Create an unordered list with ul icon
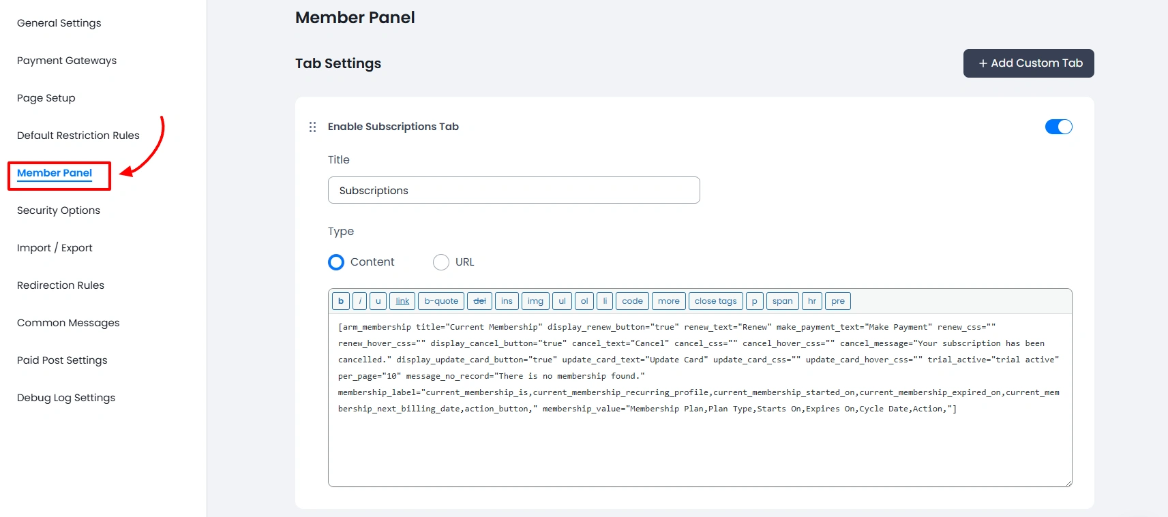 click(562, 300)
